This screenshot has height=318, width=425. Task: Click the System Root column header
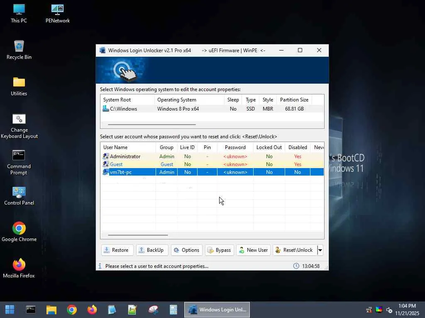(x=127, y=100)
